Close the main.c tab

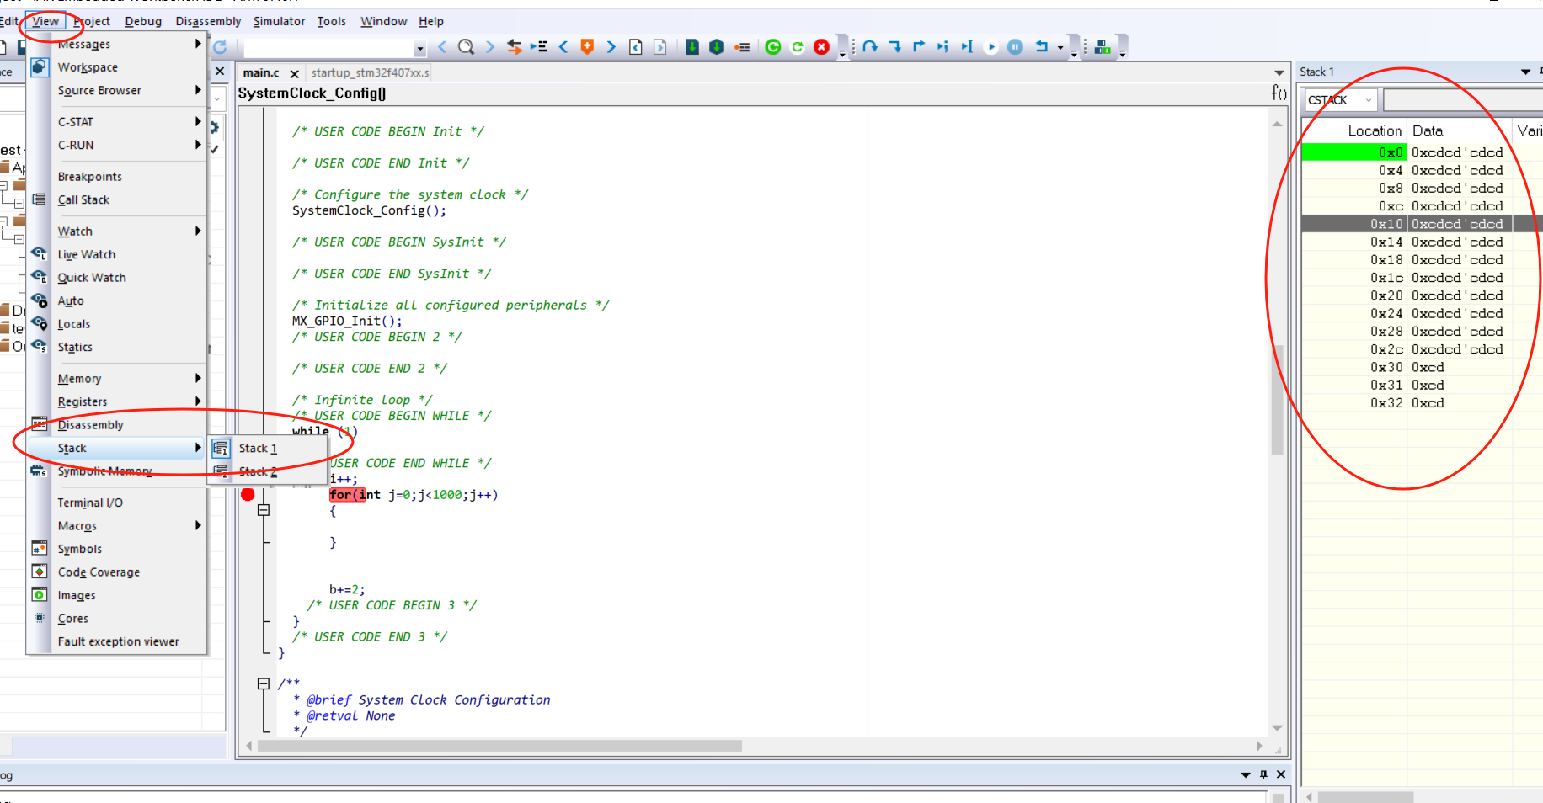click(x=294, y=74)
